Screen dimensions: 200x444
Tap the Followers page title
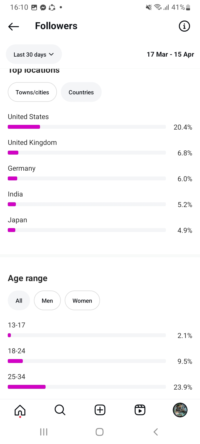point(56,26)
